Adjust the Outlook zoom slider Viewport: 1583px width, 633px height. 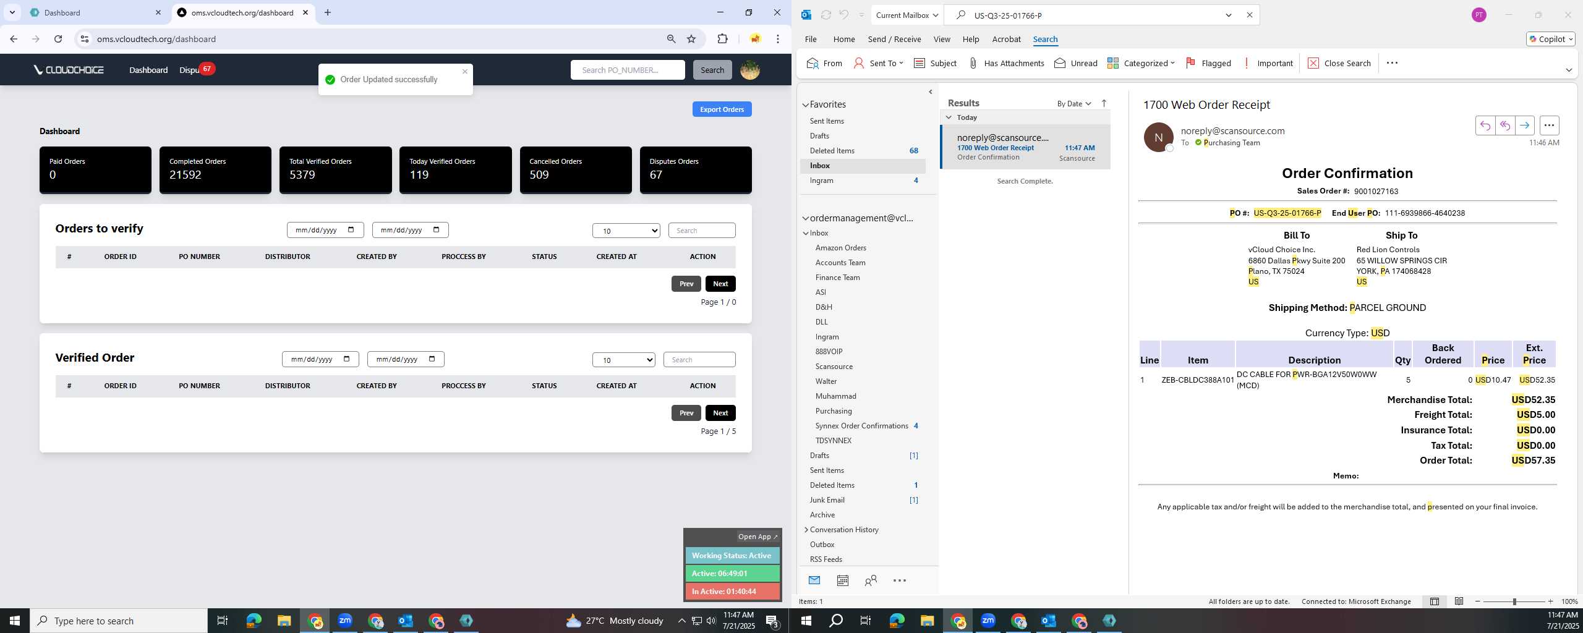pos(1514,601)
